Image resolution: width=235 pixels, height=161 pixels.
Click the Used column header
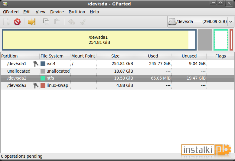[153, 56]
